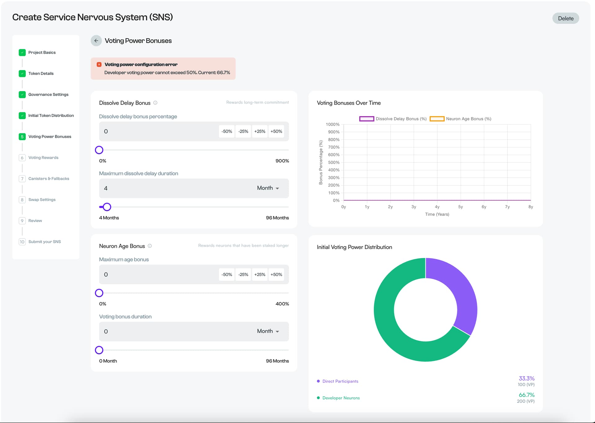Screen dimensions: 595x423
Task: Open Initial Token Distribution step
Action: click(x=51, y=115)
